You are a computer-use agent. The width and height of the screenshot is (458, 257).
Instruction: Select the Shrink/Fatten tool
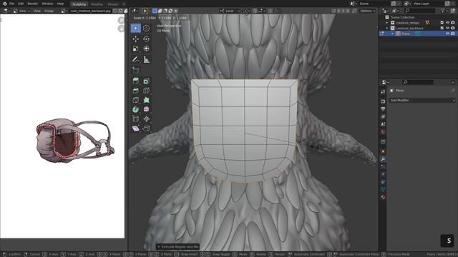pyautogui.click(x=146, y=119)
